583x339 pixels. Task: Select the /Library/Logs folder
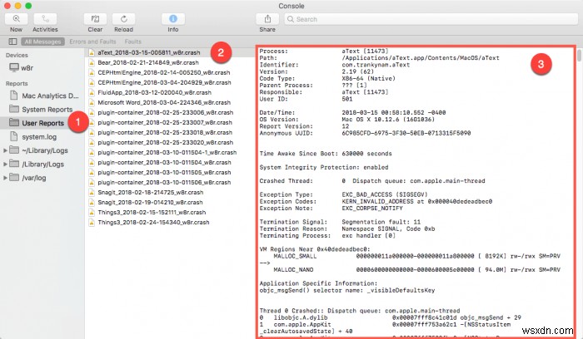(37, 164)
